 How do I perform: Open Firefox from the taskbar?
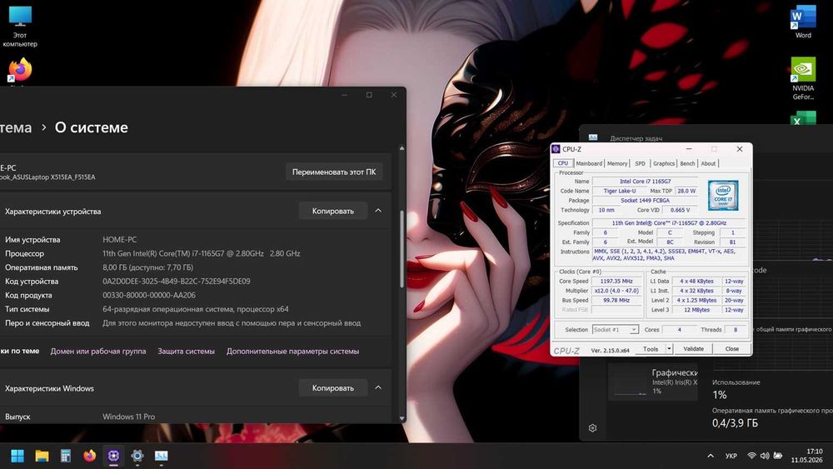89,456
